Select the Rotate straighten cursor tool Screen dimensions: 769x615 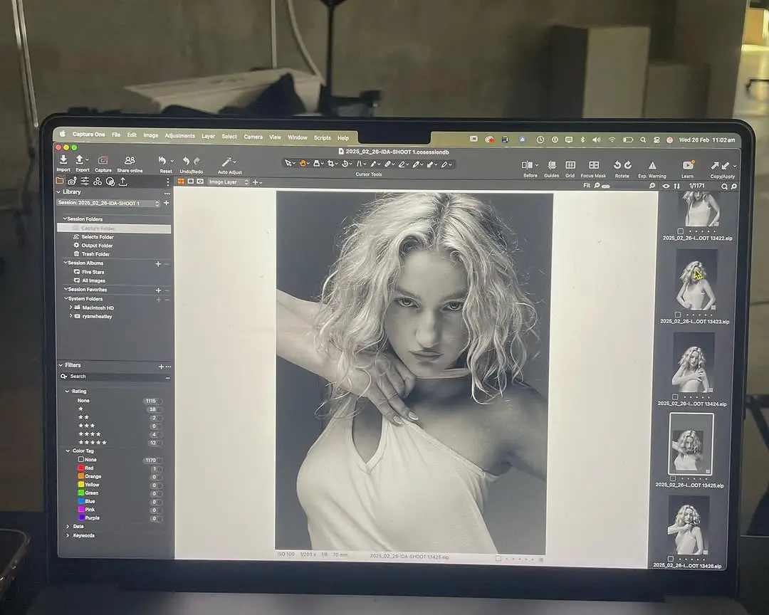(x=345, y=164)
